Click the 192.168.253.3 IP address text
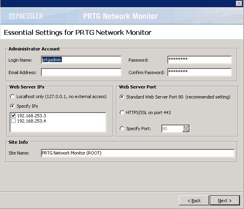The height and width of the screenshot is (209, 244). pyautogui.click(x=32, y=116)
